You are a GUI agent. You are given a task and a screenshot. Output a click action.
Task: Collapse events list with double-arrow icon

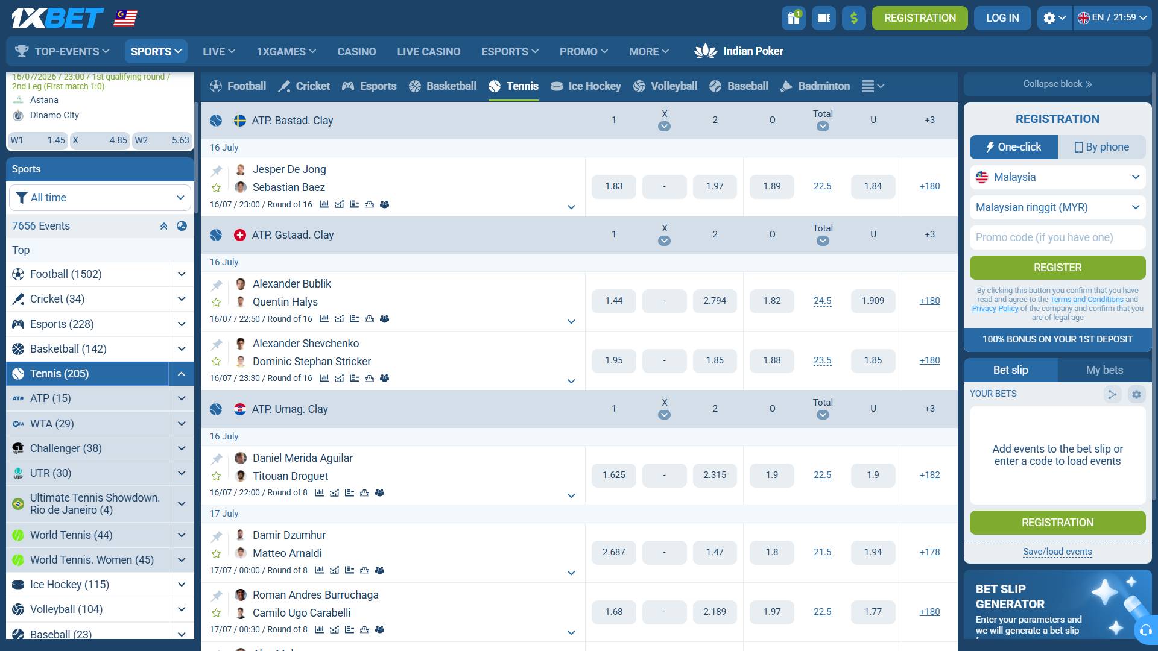click(163, 227)
